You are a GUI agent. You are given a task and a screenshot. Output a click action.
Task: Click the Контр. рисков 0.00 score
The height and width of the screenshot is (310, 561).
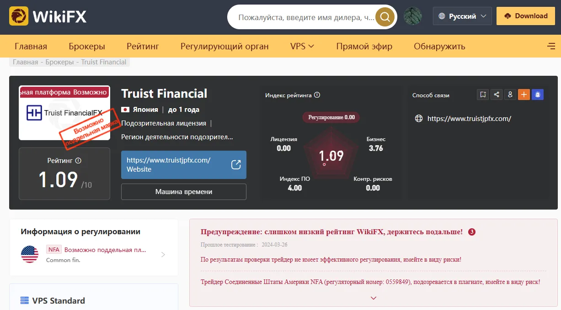pos(373,184)
